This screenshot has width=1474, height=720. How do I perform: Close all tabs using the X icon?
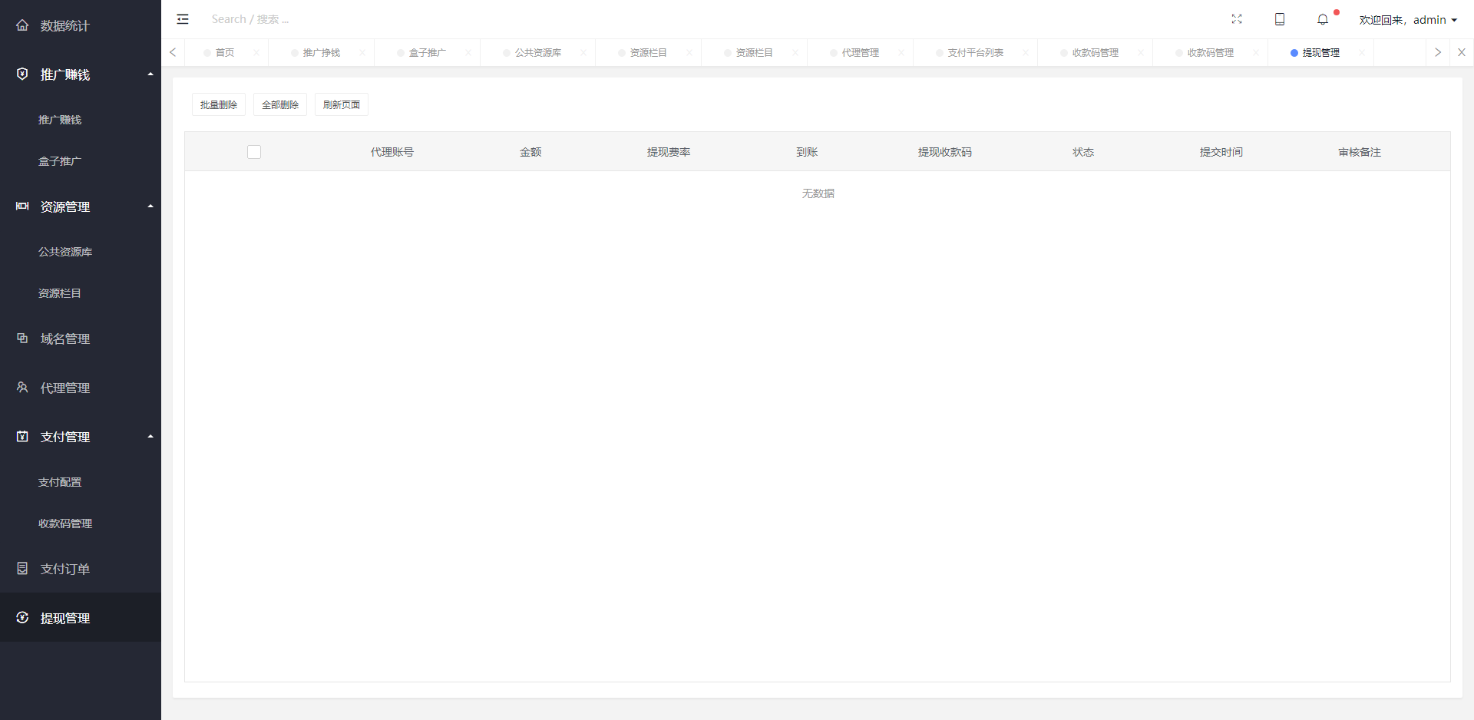1462,52
